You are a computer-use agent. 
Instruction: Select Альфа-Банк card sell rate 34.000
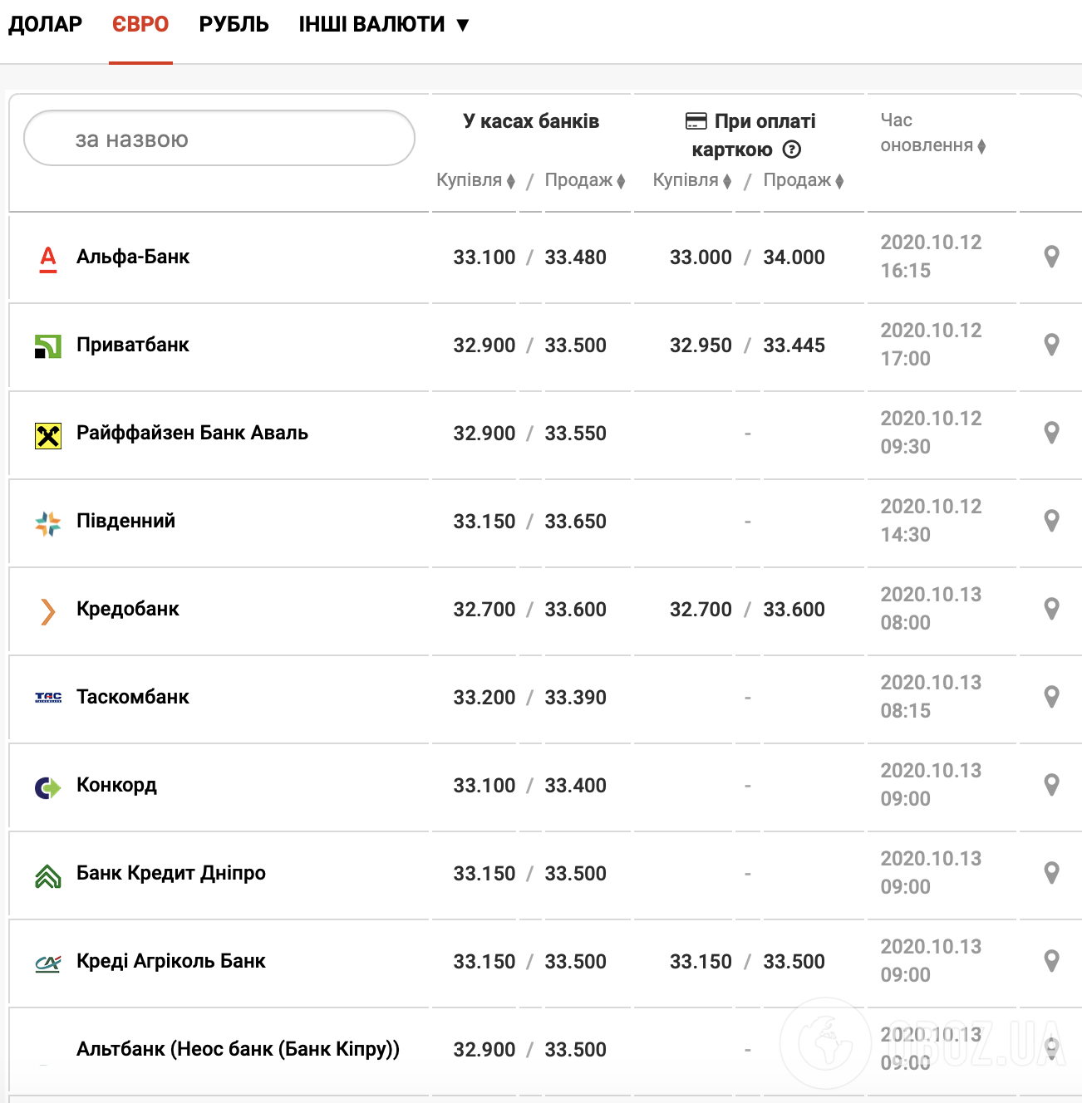pyautogui.click(x=794, y=257)
